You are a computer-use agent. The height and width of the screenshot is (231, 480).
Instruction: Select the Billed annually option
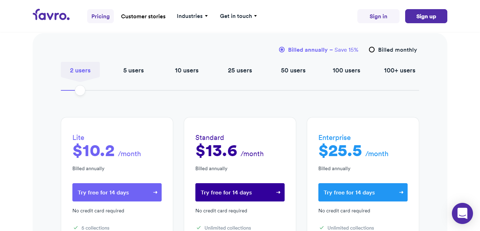(318, 50)
